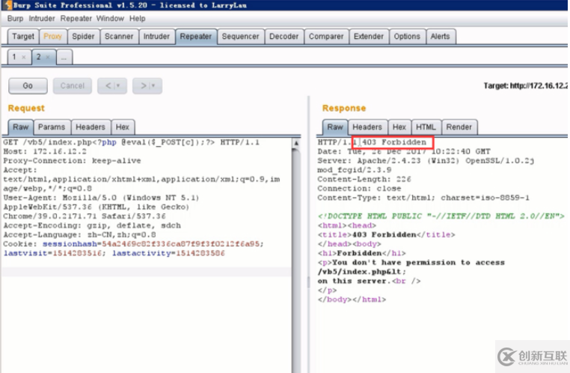Click the Server: Apache response header
The width and height of the screenshot is (570, 373).
[x=426, y=161]
